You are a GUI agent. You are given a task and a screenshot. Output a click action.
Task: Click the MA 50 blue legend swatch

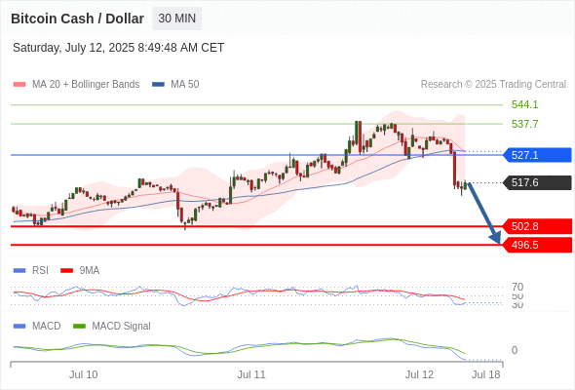[x=158, y=85]
